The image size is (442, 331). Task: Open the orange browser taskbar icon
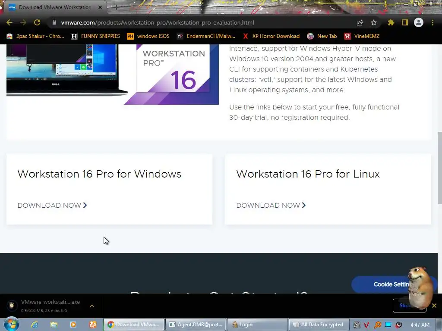click(93, 325)
